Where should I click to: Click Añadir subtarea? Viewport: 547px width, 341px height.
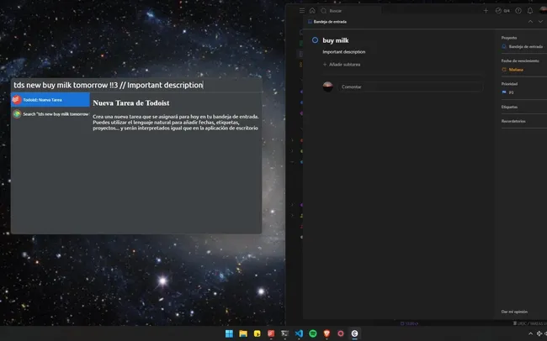(x=342, y=65)
